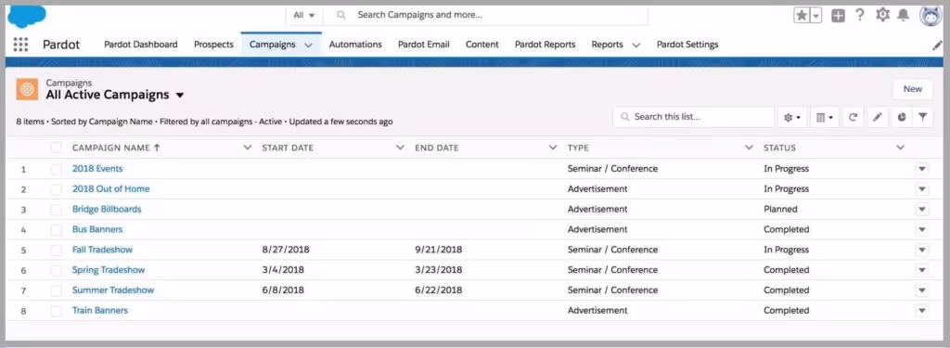This screenshot has width=950, height=348.
Task: Click the Search Campaigns and more field
Action: [484, 15]
